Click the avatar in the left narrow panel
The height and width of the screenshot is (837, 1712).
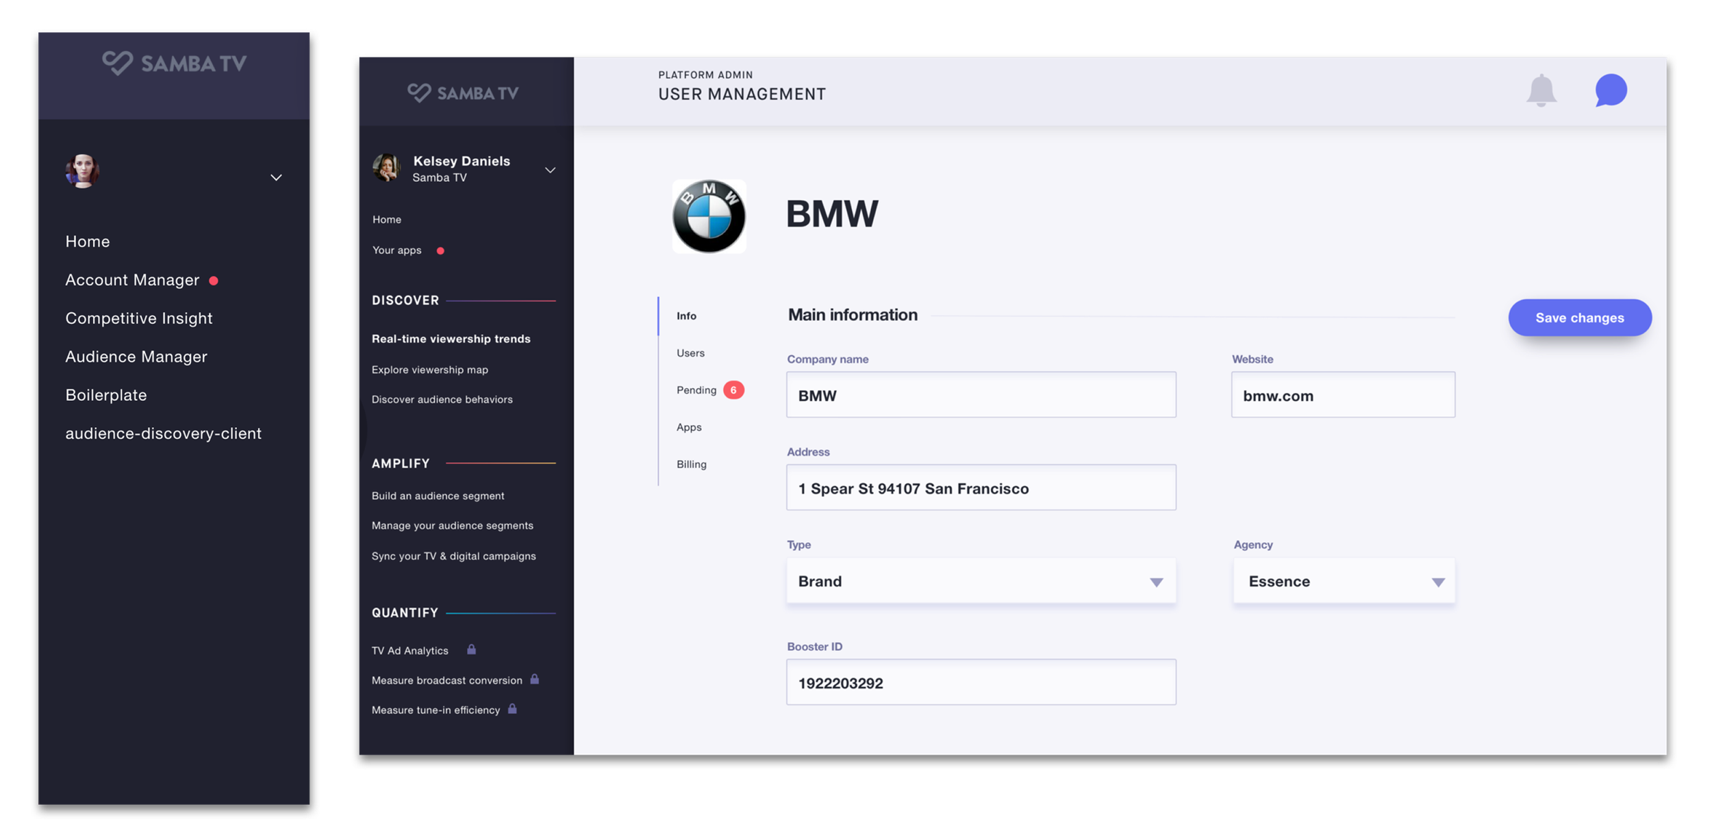[82, 171]
